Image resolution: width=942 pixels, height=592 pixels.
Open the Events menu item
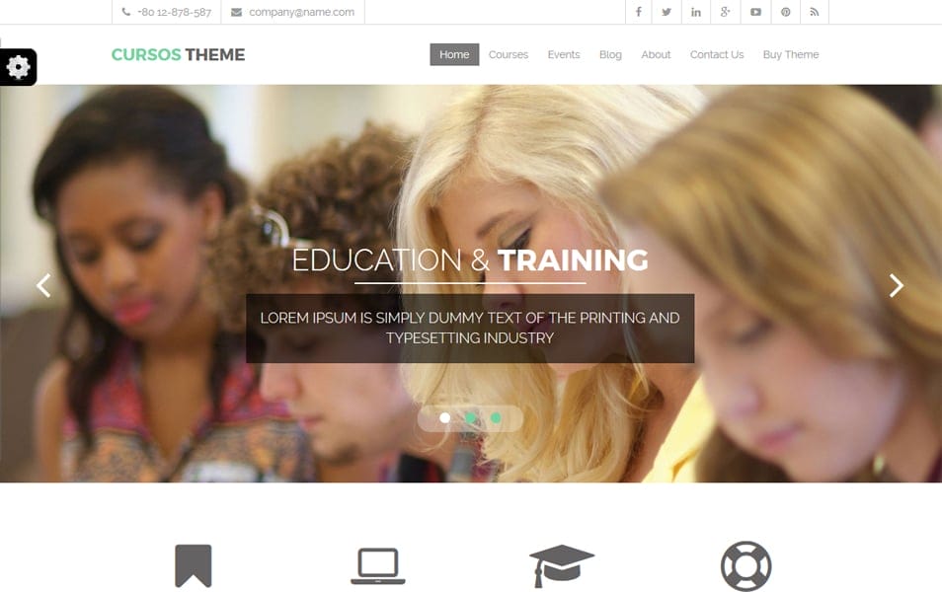564,54
